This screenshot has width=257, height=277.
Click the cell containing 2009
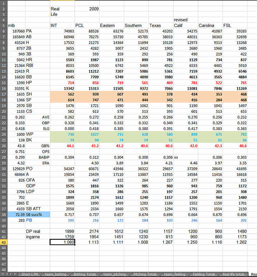click(87, 8)
